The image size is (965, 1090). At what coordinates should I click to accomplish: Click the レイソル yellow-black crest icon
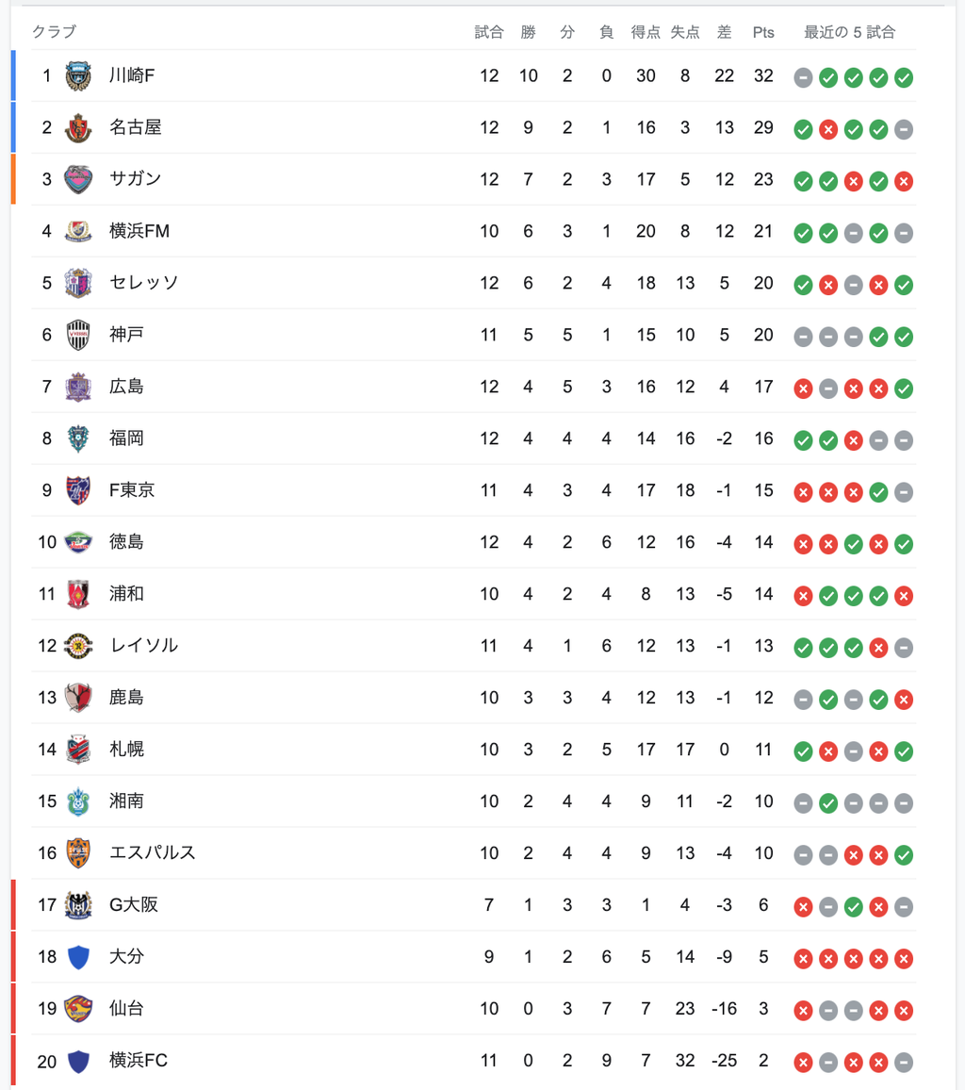[78, 646]
